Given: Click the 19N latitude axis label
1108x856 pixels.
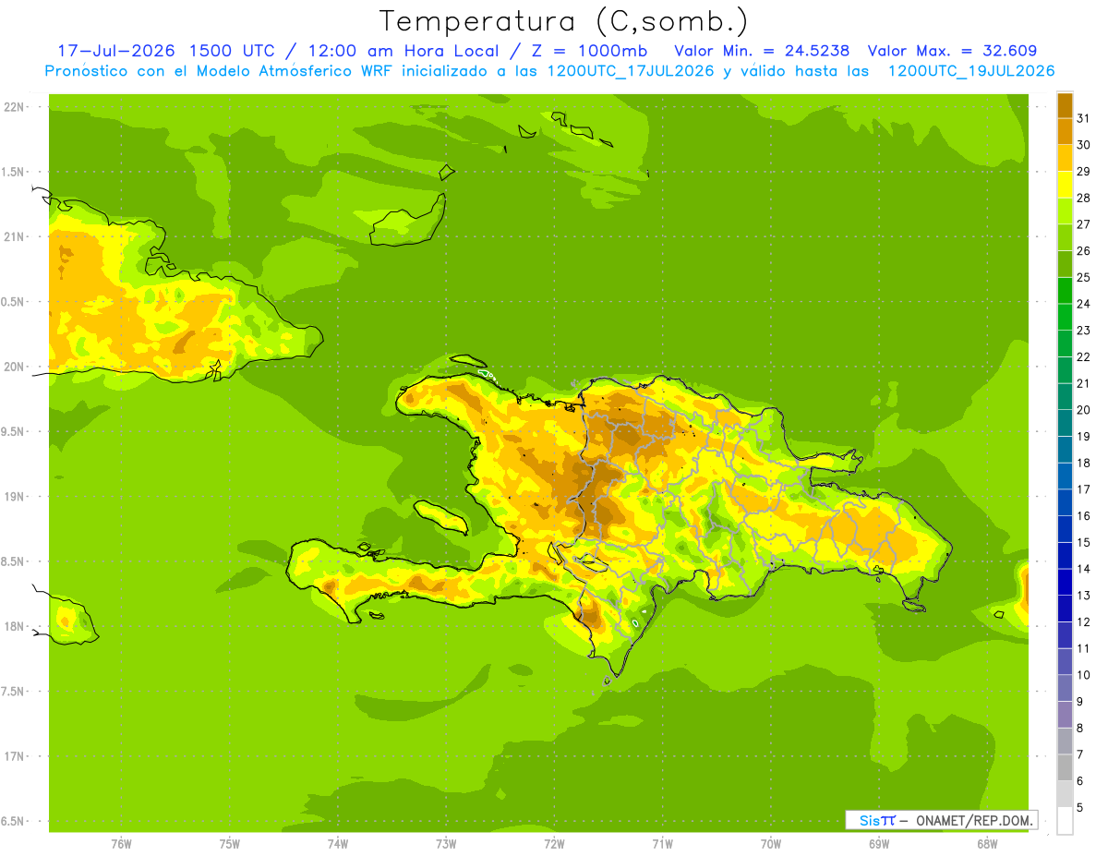Looking at the screenshot, I should (14, 497).
